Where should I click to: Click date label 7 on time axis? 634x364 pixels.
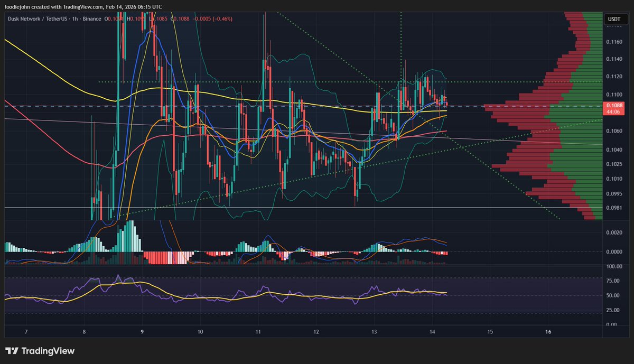coord(26,332)
